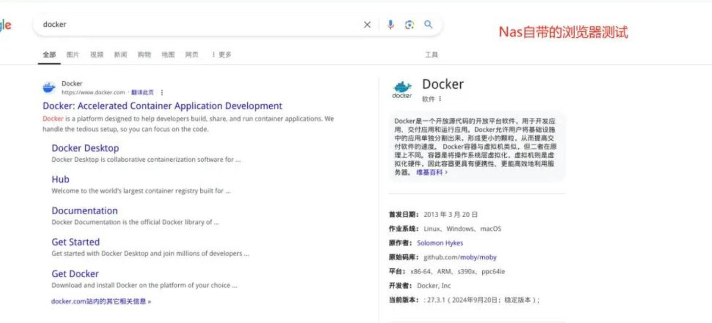The height and width of the screenshot is (323, 712).
Task: Click into the docker search input field
Action: [x=196, y=25]
